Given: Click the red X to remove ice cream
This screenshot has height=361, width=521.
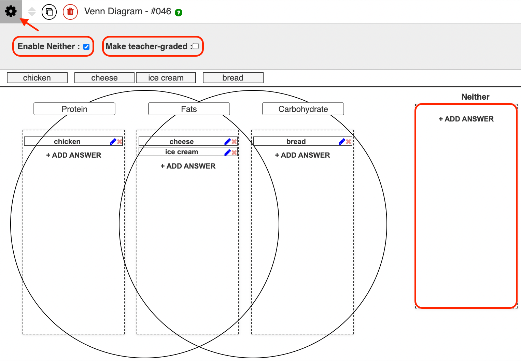Looking at the screenshot, I should click(x=234, y=152).
